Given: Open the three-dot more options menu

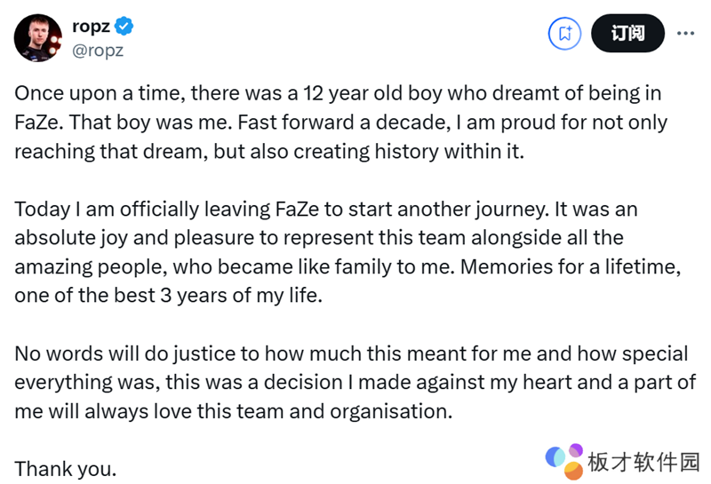Looking at the screenshot, I should pos(685,34).
